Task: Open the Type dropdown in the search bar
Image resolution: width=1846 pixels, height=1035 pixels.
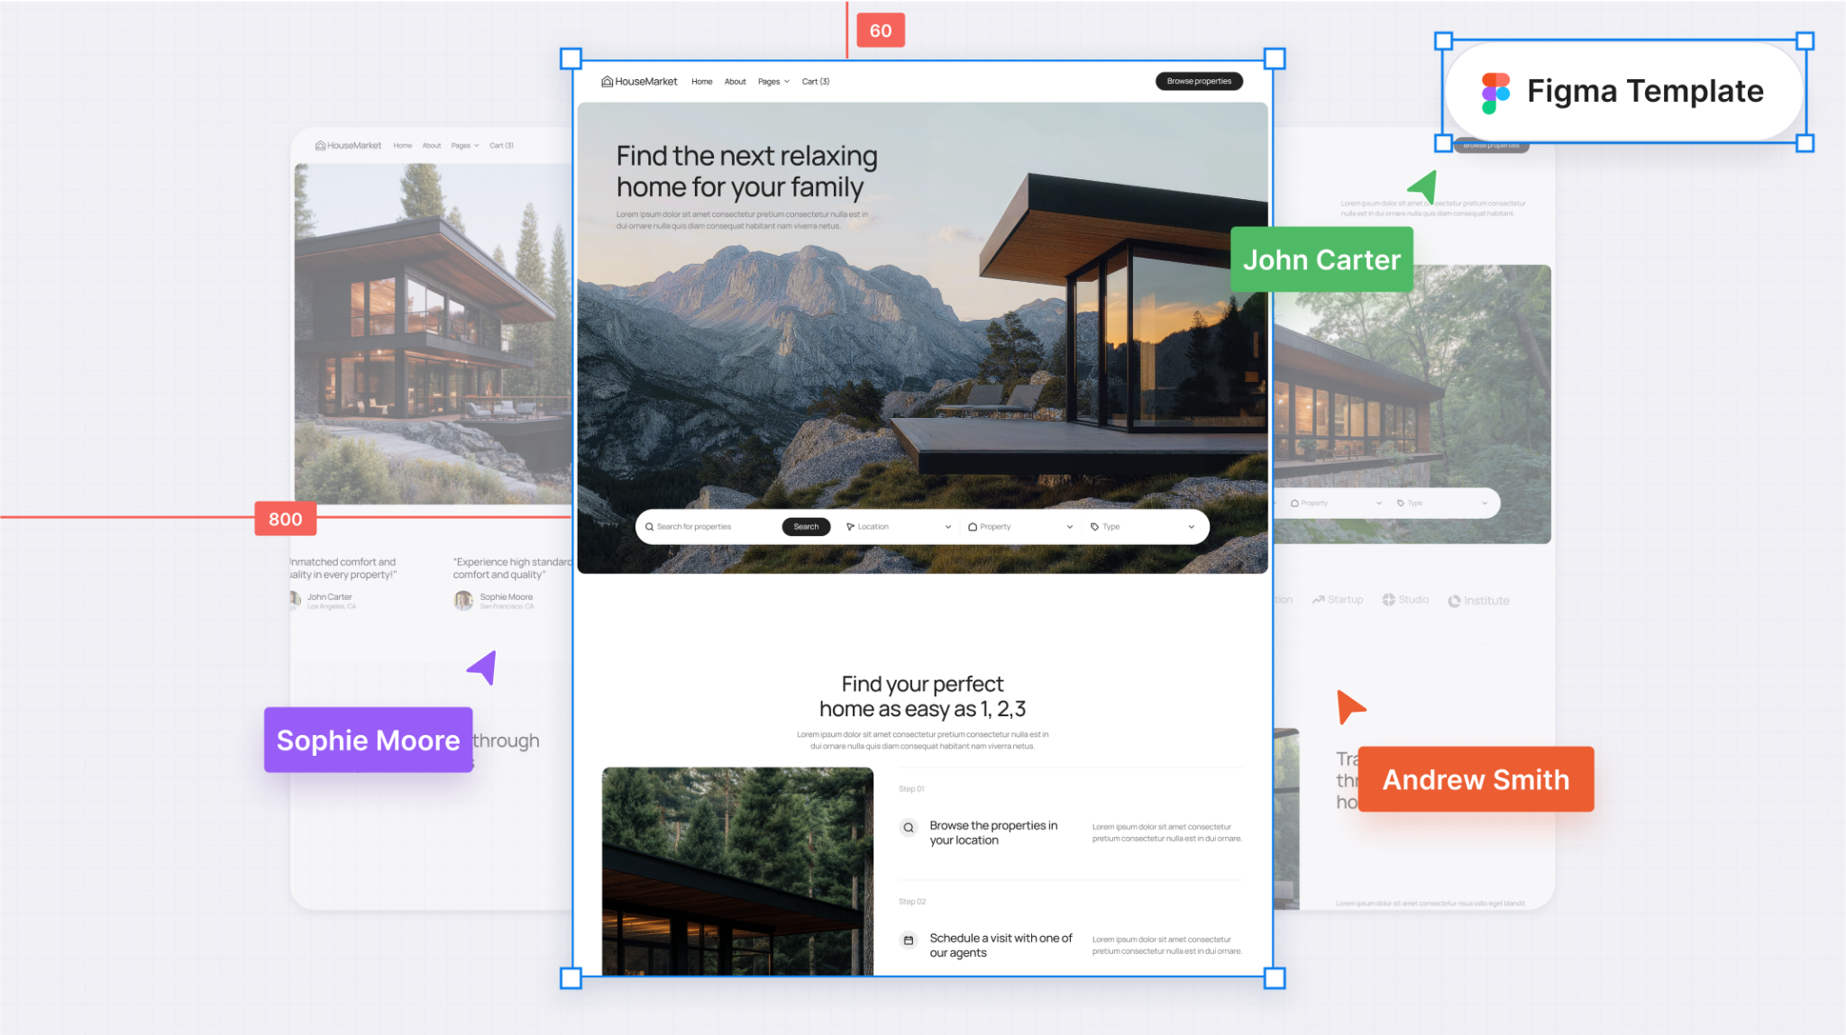Action: (x=1191, y=526)
